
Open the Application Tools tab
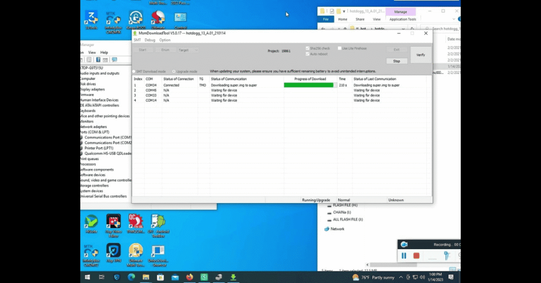pos(403,20)
